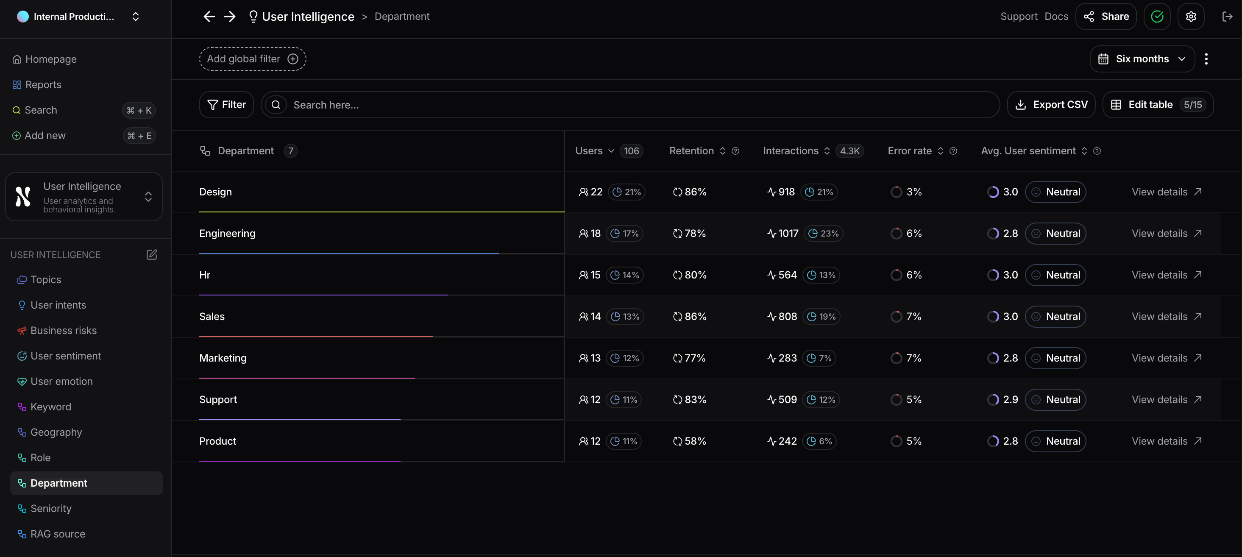1242x557 pixels.
Task: Click the Search here input field
Action: tap(627, 105)
